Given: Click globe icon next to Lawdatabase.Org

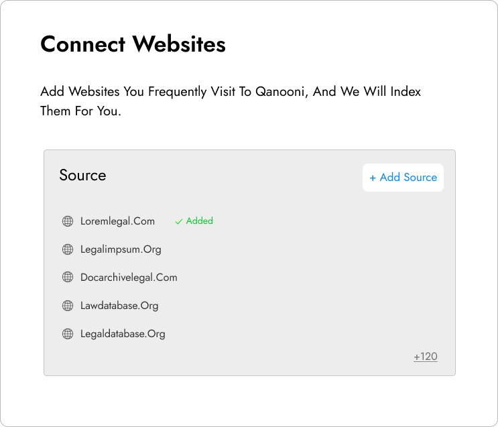Looking at the screenshot, I should (68, 306).
